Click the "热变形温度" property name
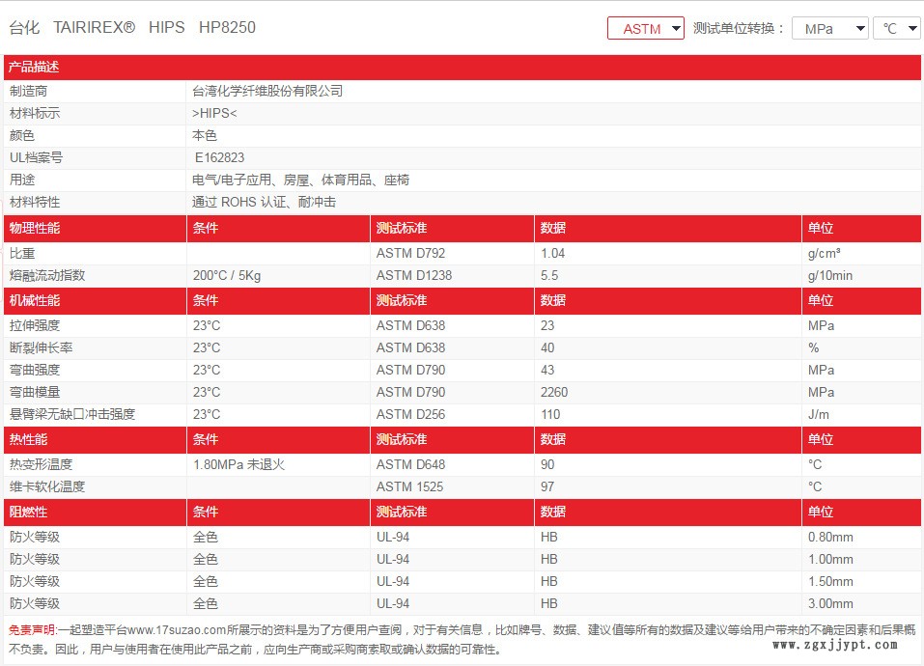This screenshot has width=924, height=666. tap(41, 464)
